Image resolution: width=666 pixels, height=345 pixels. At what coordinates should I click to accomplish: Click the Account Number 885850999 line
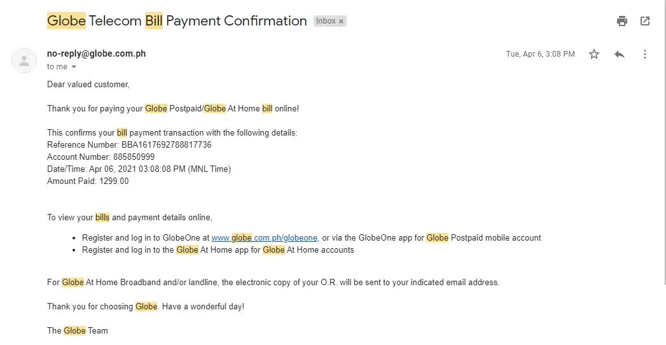pos(101,157)
